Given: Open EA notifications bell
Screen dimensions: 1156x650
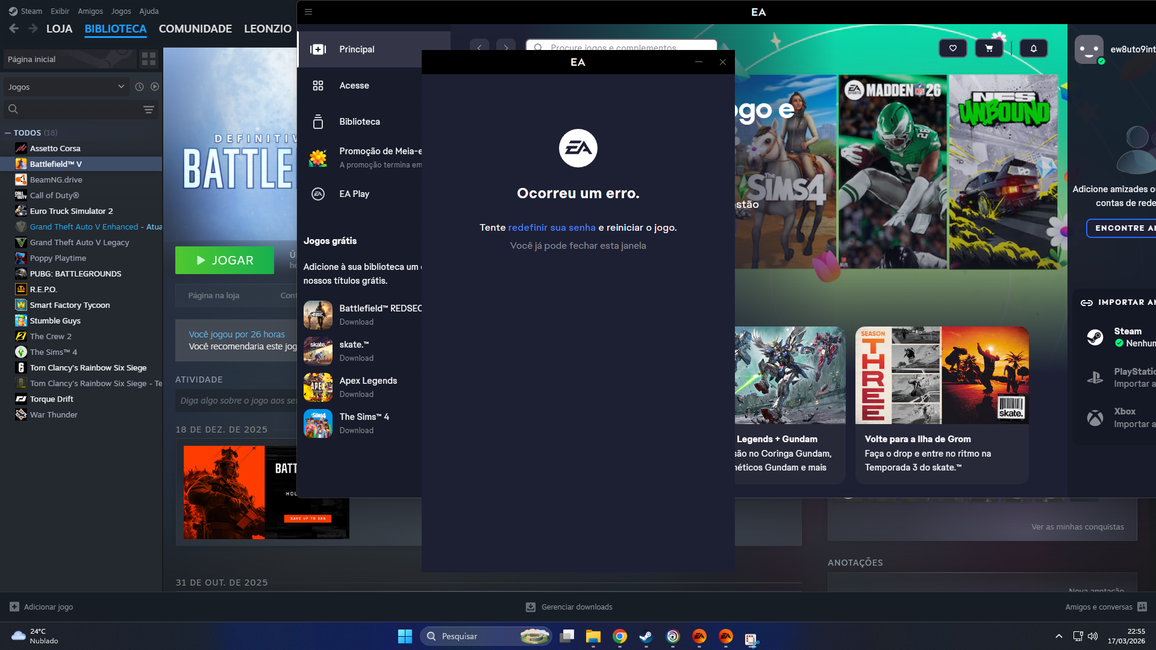Looking at the screenshot, I should click(1033, 48).
